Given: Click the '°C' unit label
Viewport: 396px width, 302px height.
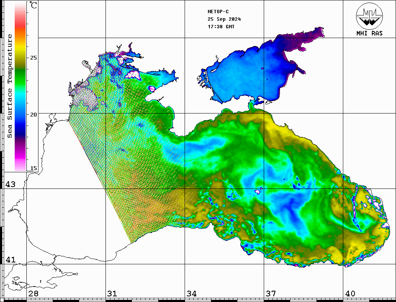Looking at the screenshot, I should tap(33, 5).
